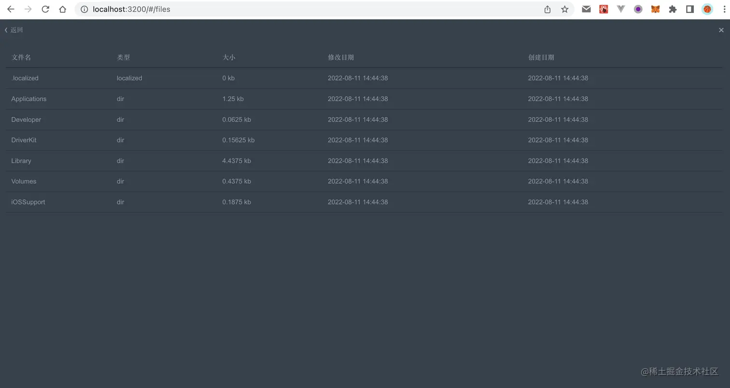Click the created date in Library row

tap(558, 161)
